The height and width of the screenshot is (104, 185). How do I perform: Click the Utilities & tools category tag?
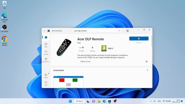(x=85, y=62)
